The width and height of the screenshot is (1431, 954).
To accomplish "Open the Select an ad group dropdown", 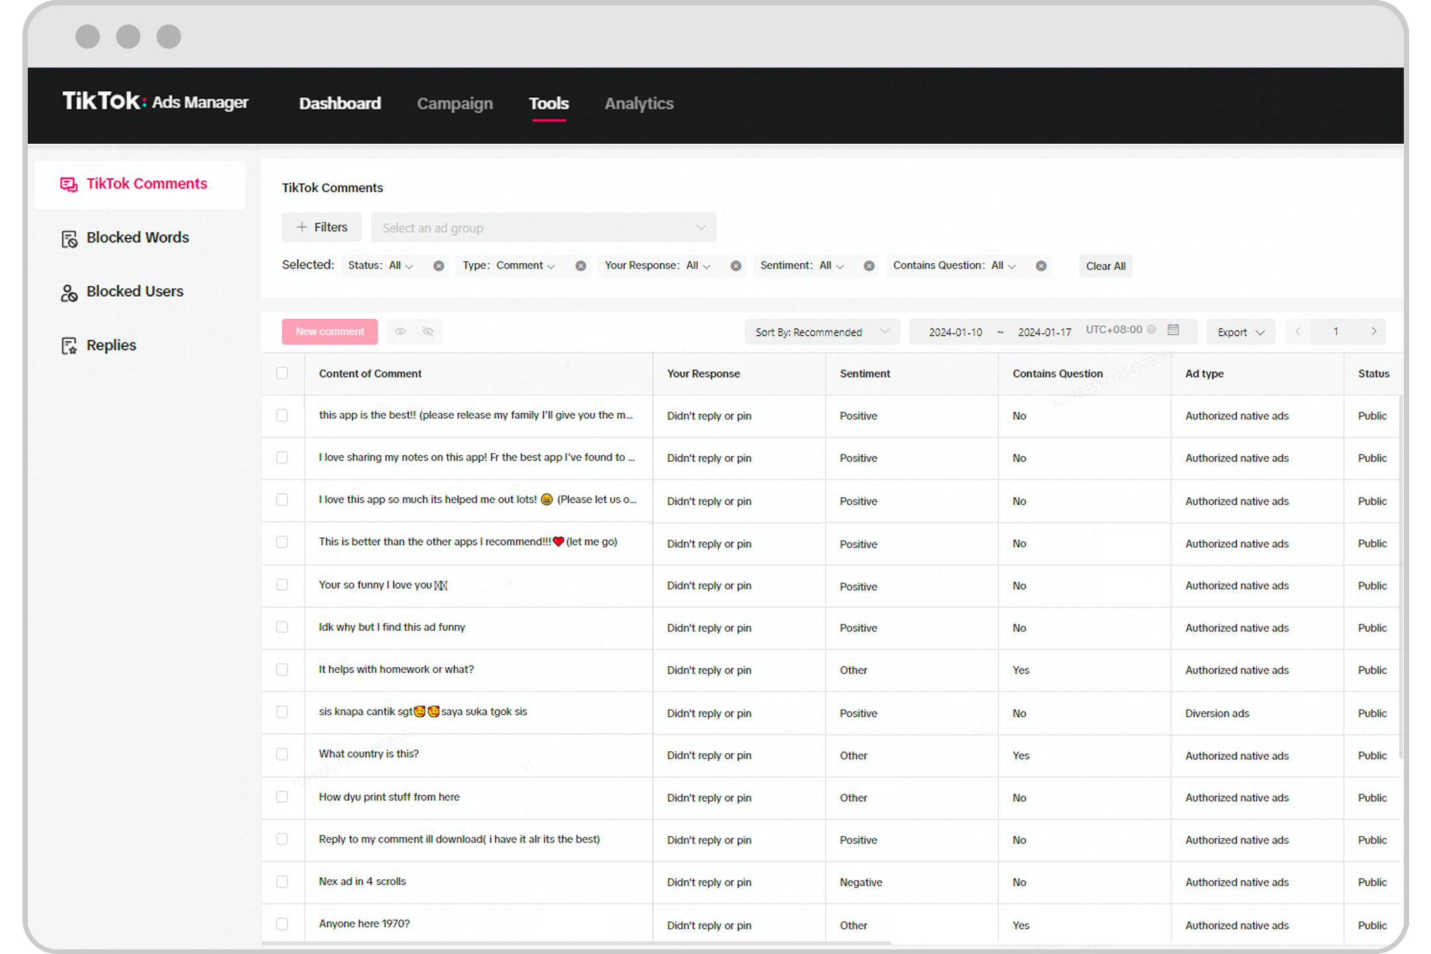I will coord(543,227).
